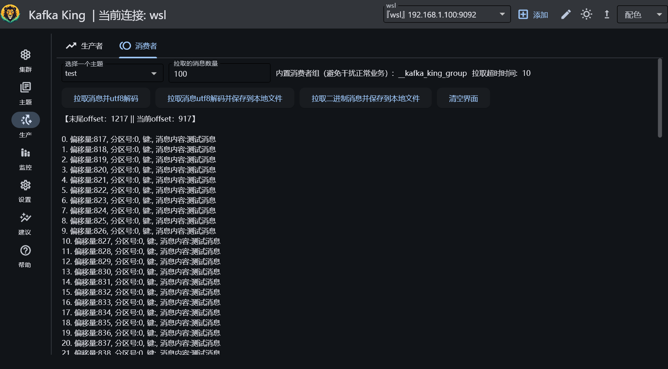Image resolution: width=668 pixels, height=369 pixels.
Task: Open the 设置 settings sidebar section
Action: click(x=25, y=192)
